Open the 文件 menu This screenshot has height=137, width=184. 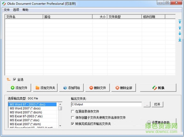point(7,10)
